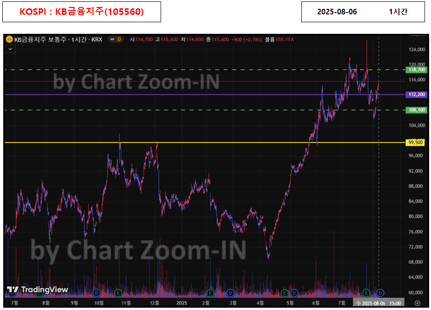This screenshot has width=431, height=310.
Task: Click the open value 시114,700
Action: click(141, 39)
